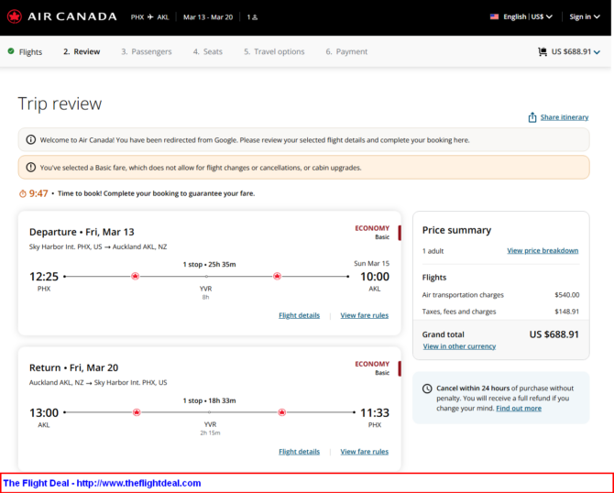View fare rules for the departure flight

click(364, 315)
